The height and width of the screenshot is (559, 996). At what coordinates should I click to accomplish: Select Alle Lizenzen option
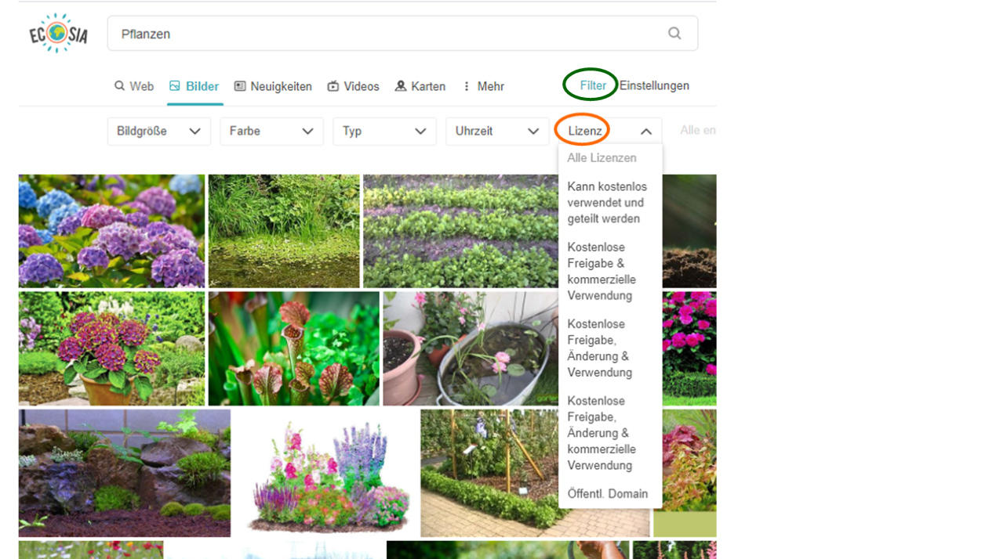602,158
